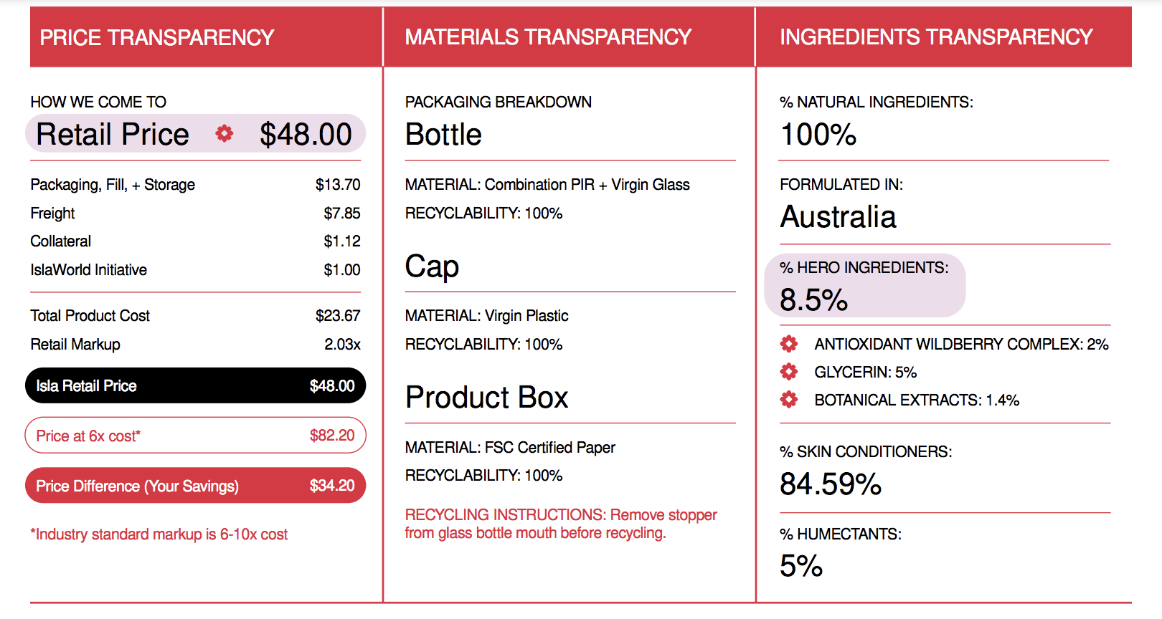Click the IslaWorld Initiative cost row

pyautogui.click(x=195, y=270)
